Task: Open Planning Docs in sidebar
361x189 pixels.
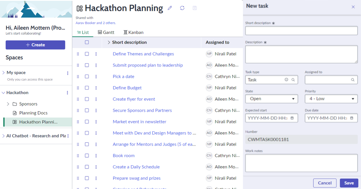Action: (34, 113)
